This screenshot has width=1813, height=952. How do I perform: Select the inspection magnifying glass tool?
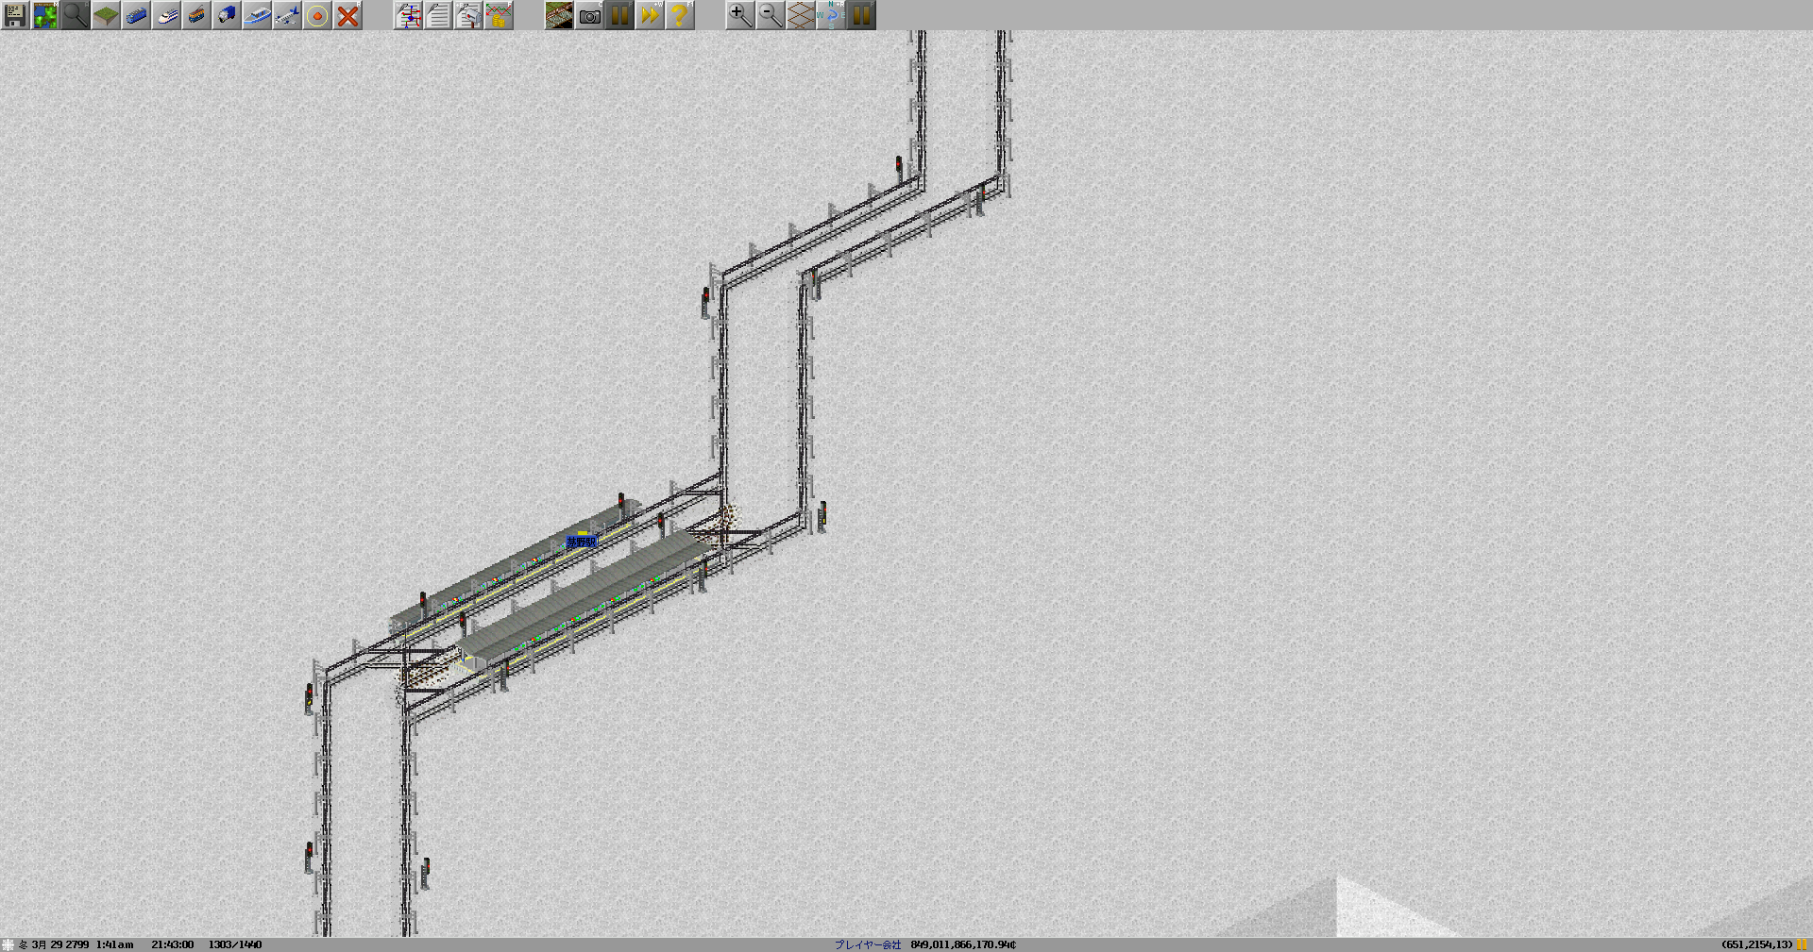point(76,15)
